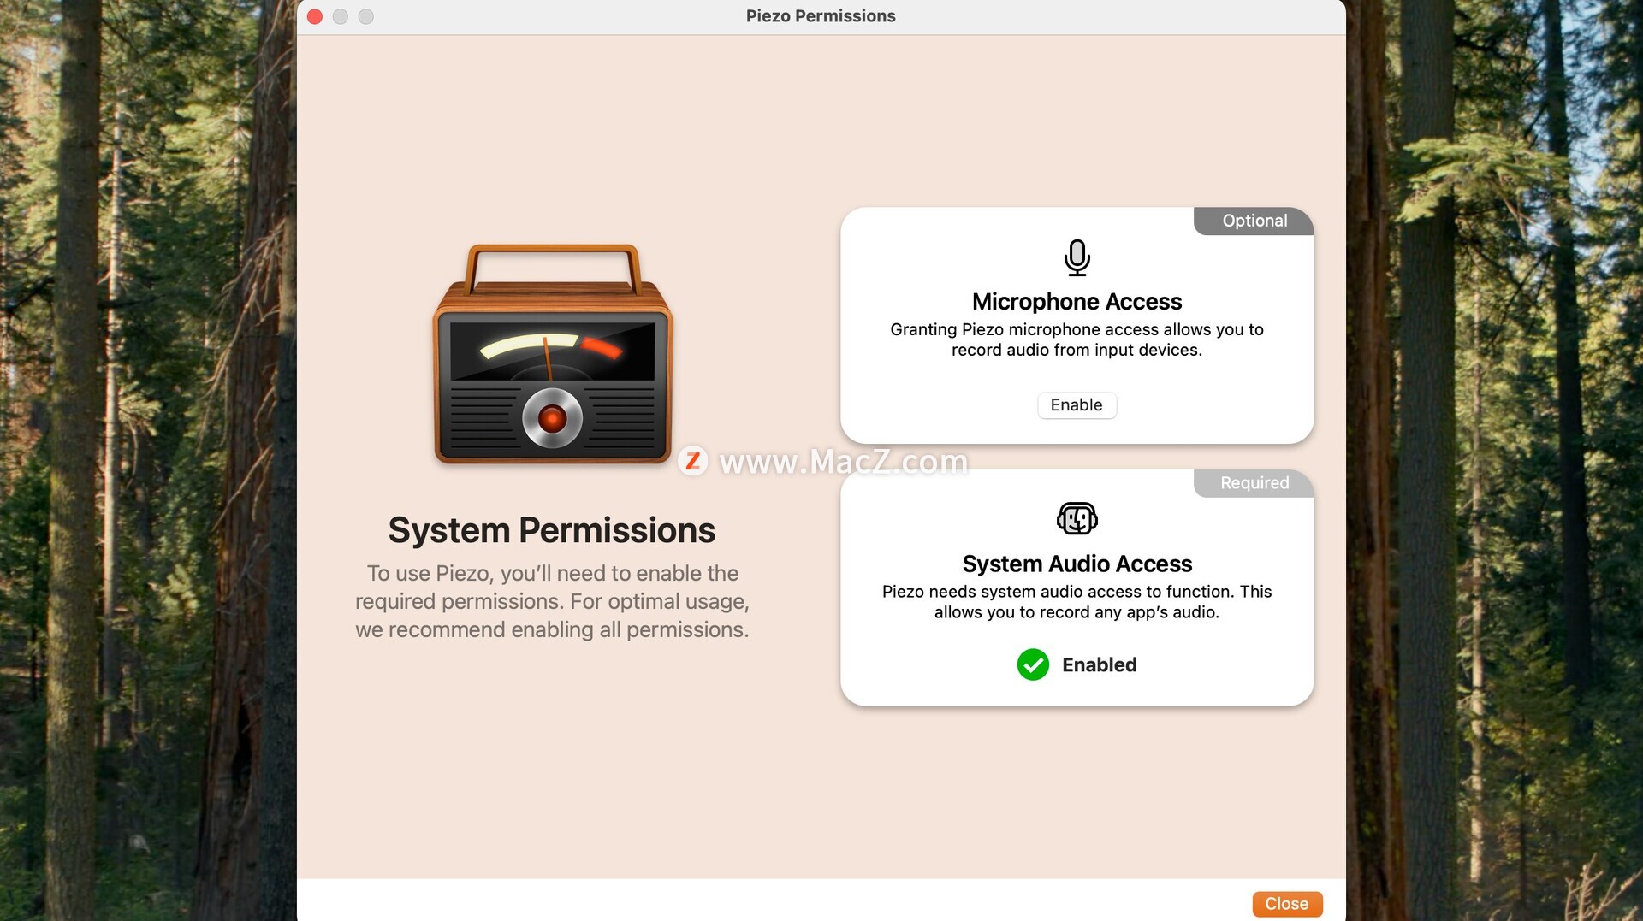Screen dimensions: 1643x921
Task: Click the orange Close button
Action: (x=1286, y=904)
